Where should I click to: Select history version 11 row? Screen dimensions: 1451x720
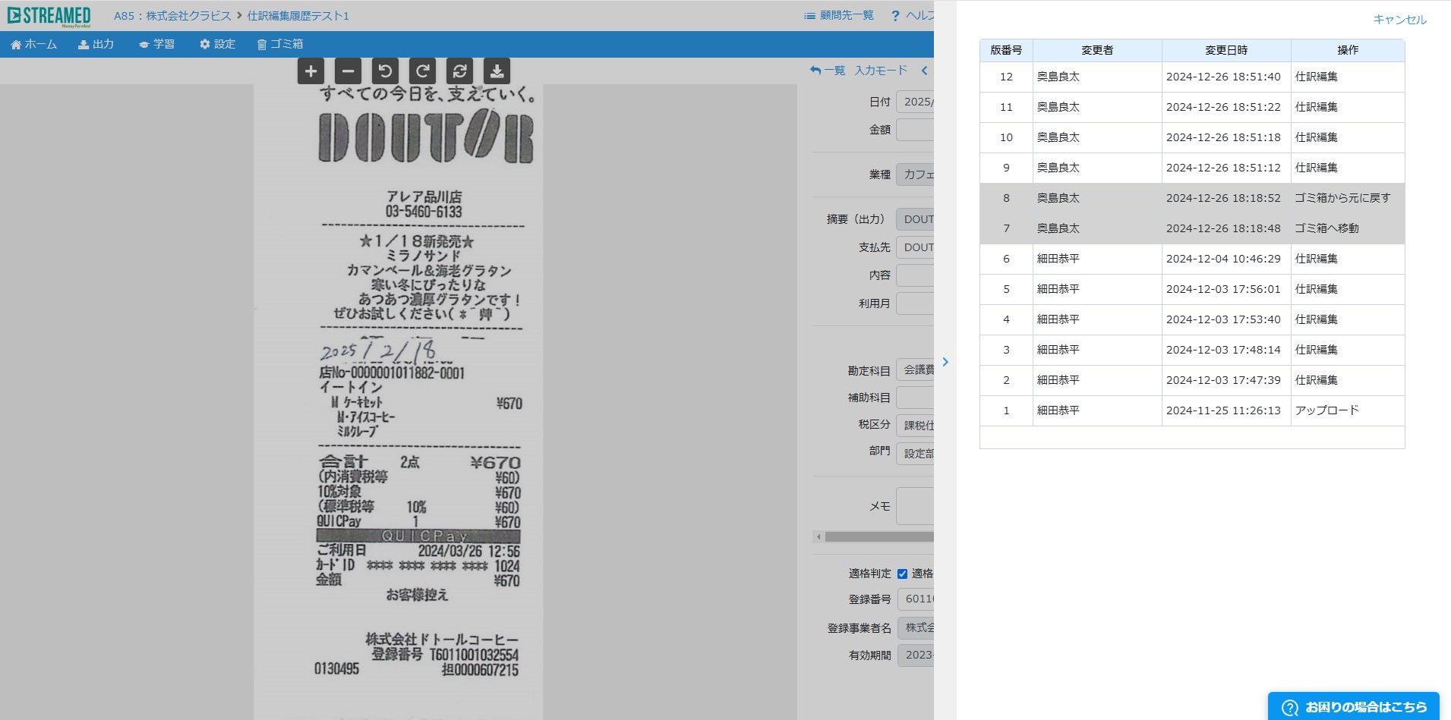[x=1192, y=107]
